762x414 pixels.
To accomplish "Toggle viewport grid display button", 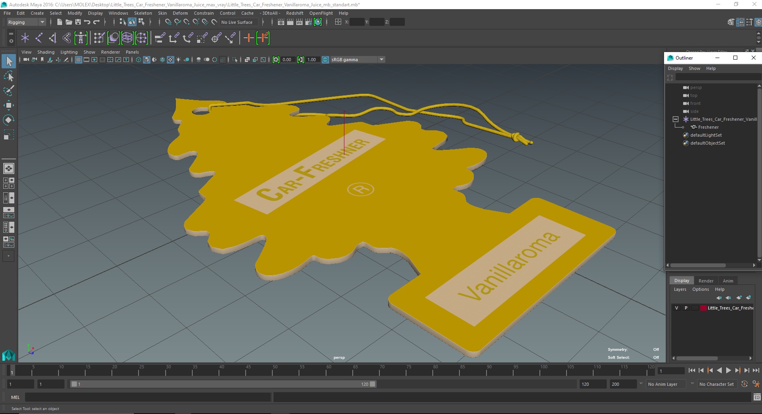I will pos(78,60).
